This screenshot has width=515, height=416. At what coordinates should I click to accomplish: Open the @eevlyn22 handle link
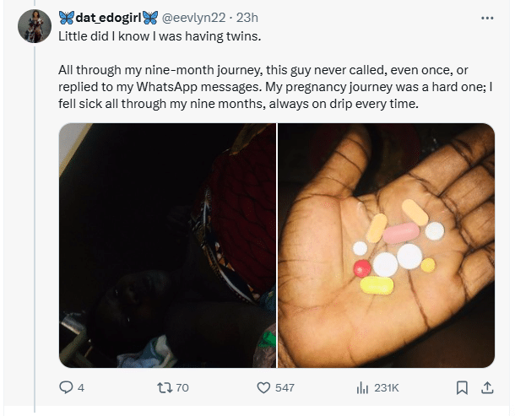(198, 18)
